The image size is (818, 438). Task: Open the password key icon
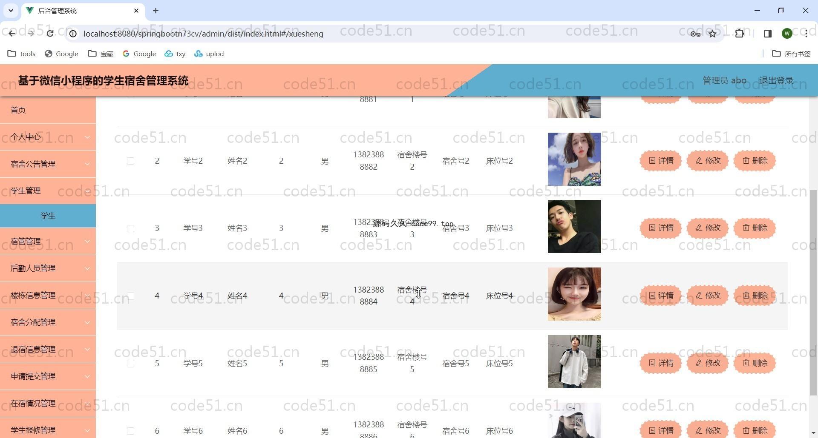coord(695,34)
